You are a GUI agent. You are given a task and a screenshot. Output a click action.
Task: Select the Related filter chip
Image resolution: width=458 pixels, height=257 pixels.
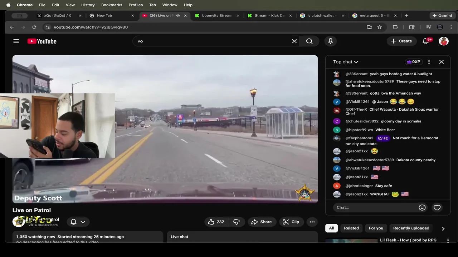(351, 228)
